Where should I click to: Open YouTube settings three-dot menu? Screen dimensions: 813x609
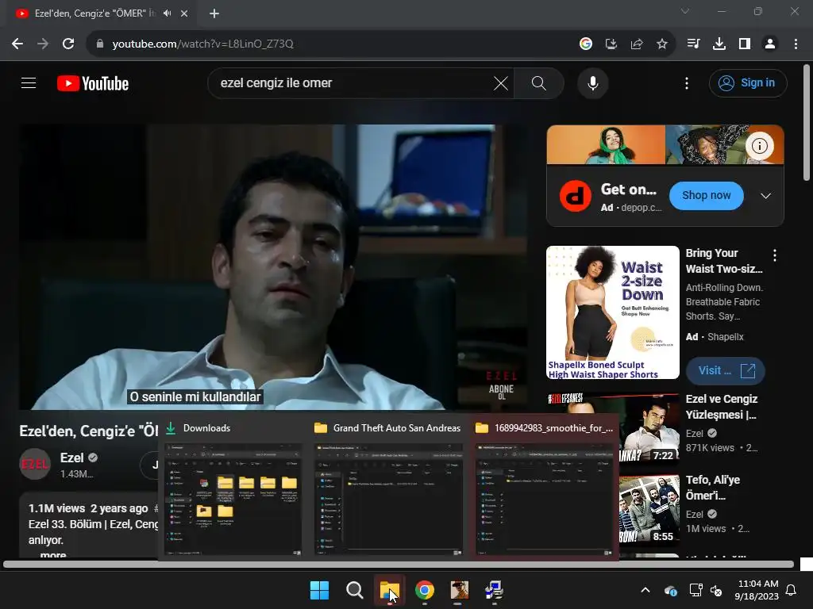687,83
